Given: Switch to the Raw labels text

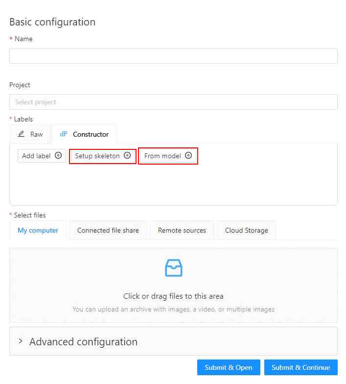Looking at the screenshot, I should [37, 134].
